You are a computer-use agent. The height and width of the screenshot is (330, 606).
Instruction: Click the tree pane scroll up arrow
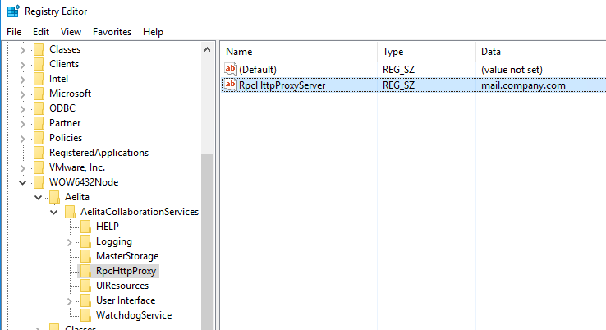[x=208, y=49]
